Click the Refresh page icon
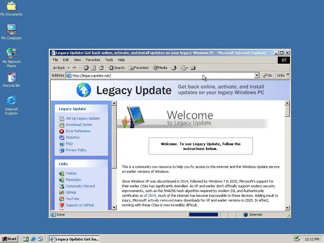This screenshot has width=324, height=243. [x=94, y=68]
